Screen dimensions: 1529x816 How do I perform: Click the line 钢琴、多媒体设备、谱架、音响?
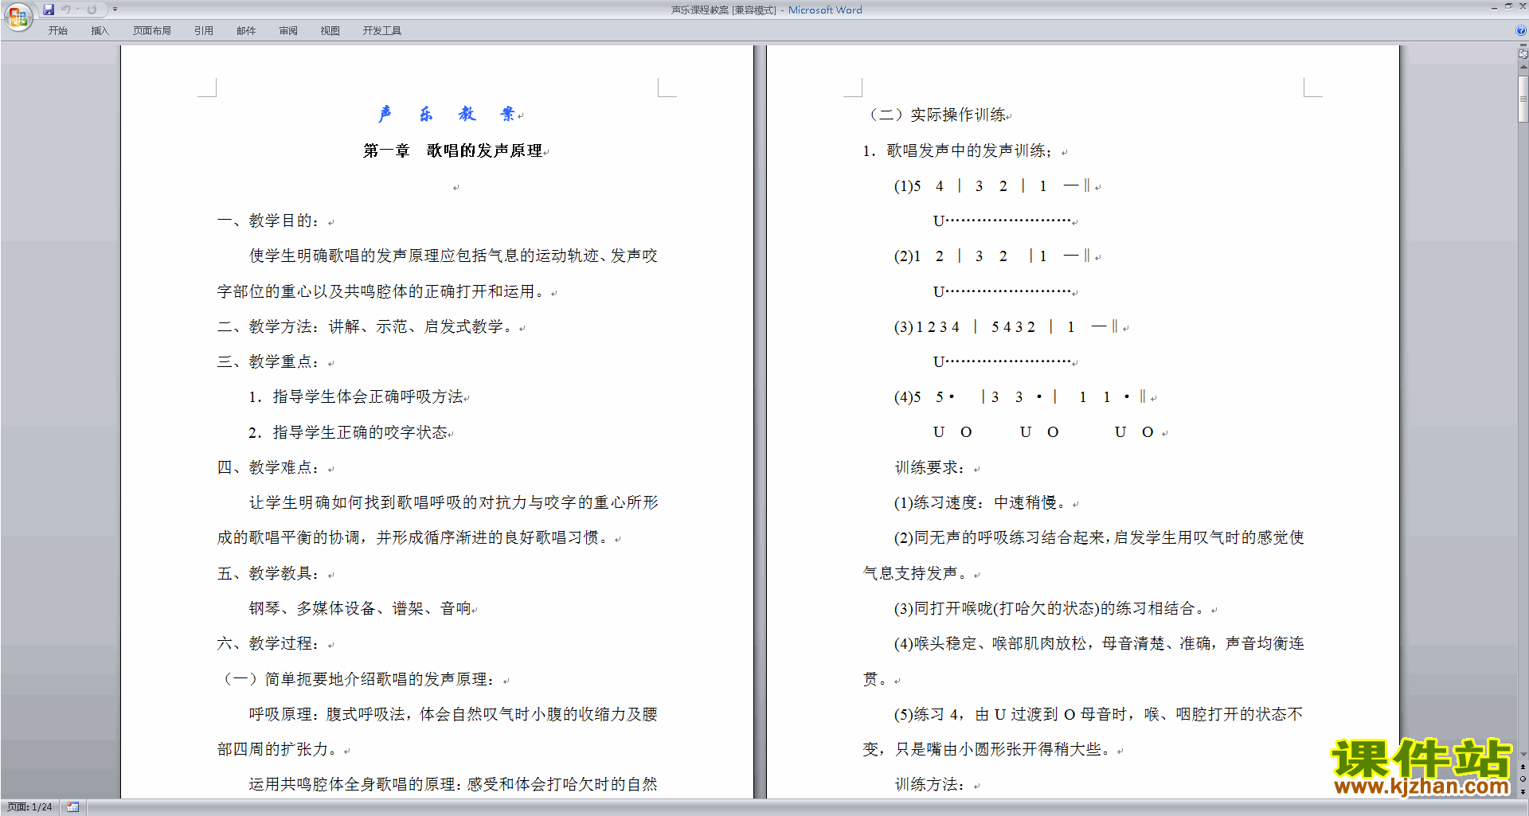360,608
